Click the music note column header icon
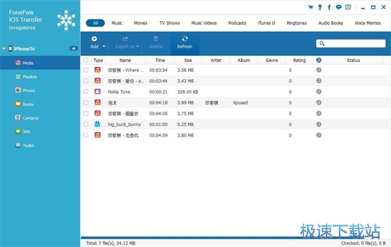This screenshot has height=247, width=391. [x=319, y=60]
